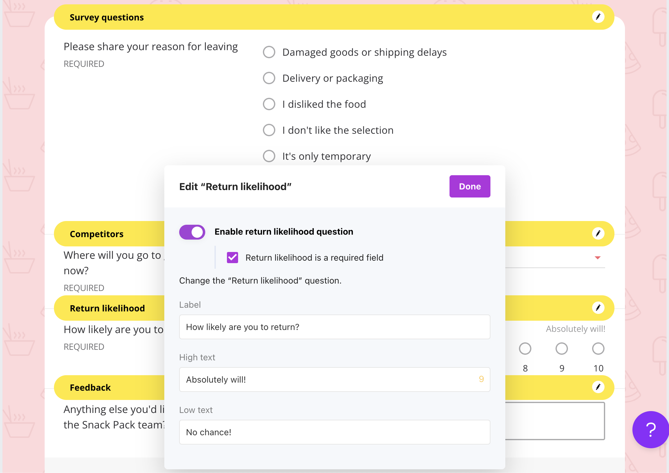Choose rating 9 on the return scale
669x473 pixels.
[x=561, y=349]
